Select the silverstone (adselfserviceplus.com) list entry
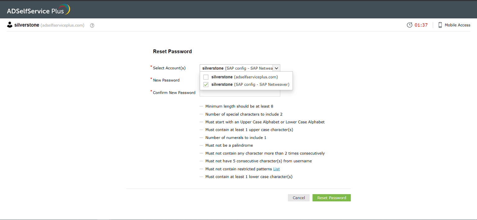Image resolution: width=477 pixels, height=220 pixels. pos(244,77)
